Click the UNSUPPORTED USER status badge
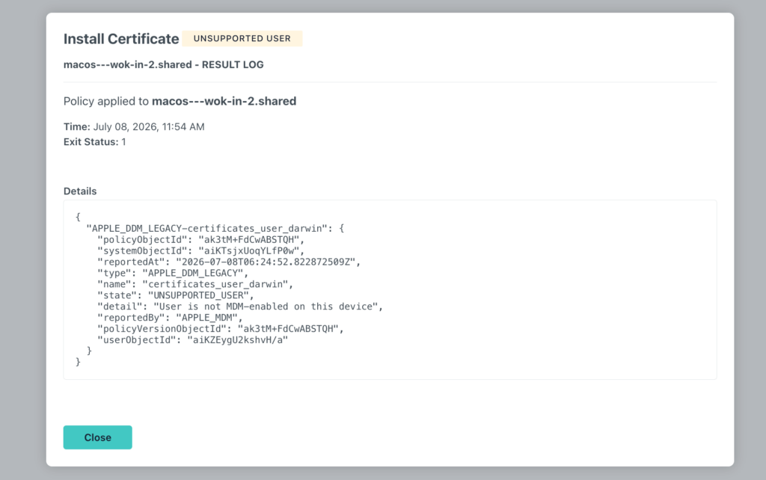The width and height of the screenshot is (766, 480). (242, 38)
